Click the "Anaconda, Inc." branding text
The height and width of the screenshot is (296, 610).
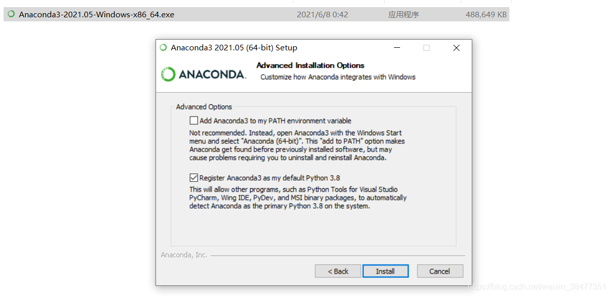184,255
